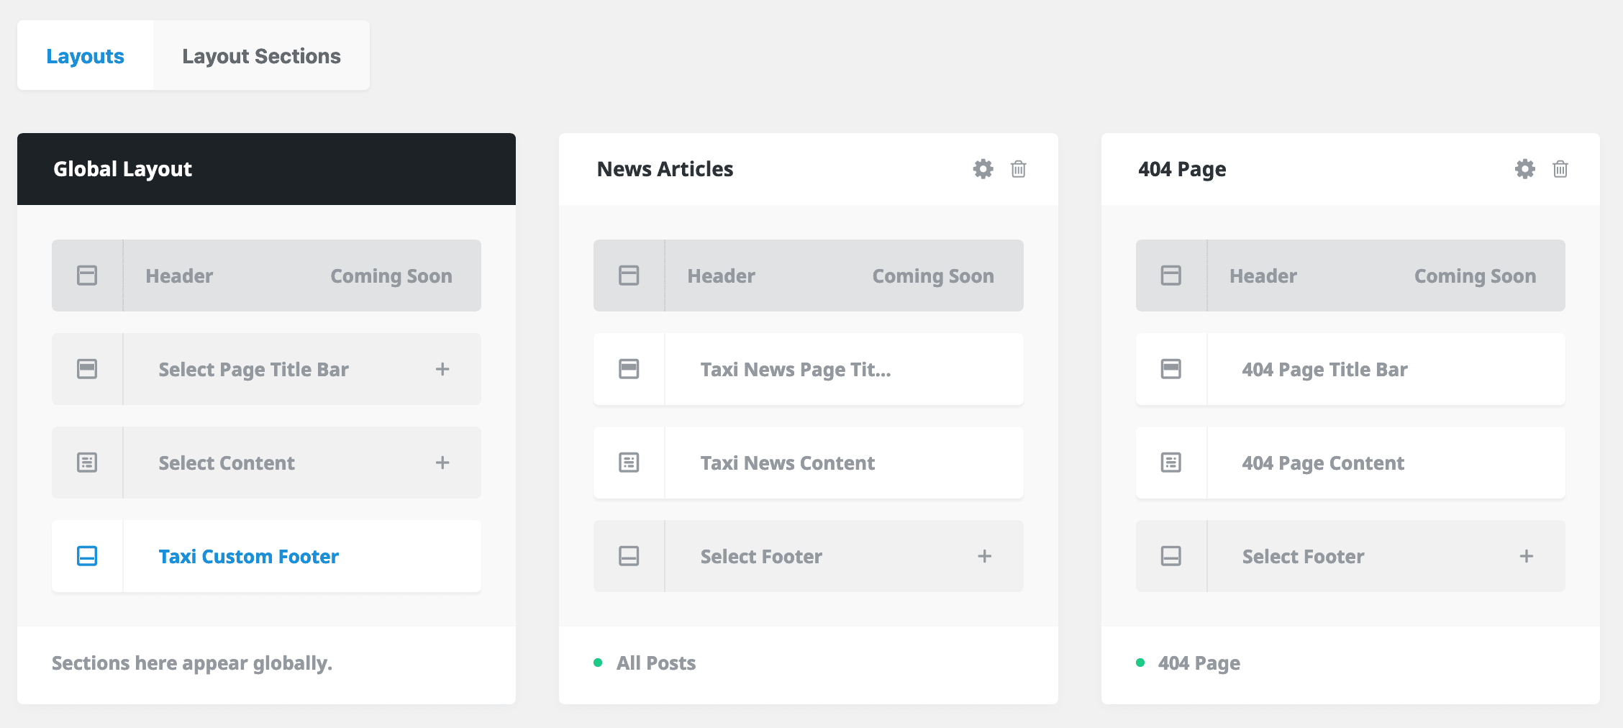1623x728 pixels.
Task: Click the icon beside 404 Page Content
Action: tap(1170, 463)
